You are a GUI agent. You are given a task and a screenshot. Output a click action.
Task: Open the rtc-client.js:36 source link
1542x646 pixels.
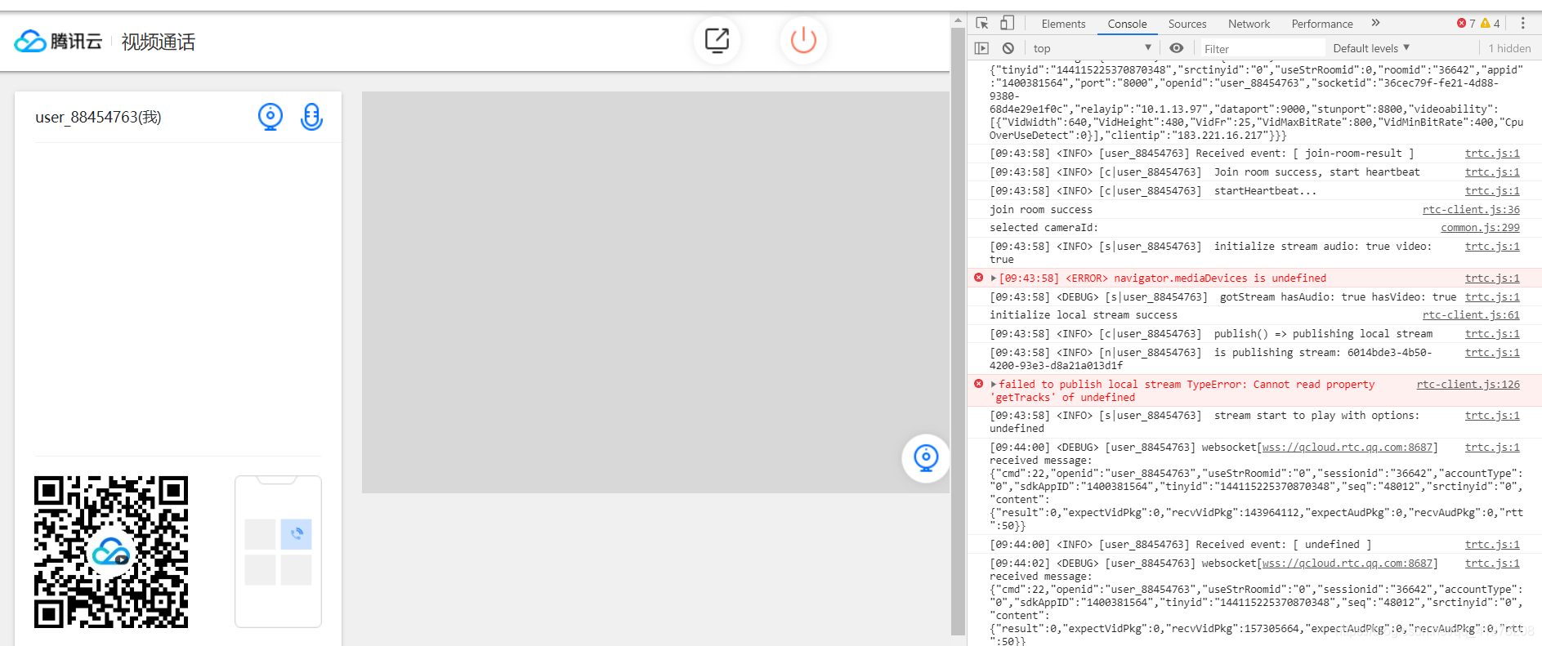1471,210
